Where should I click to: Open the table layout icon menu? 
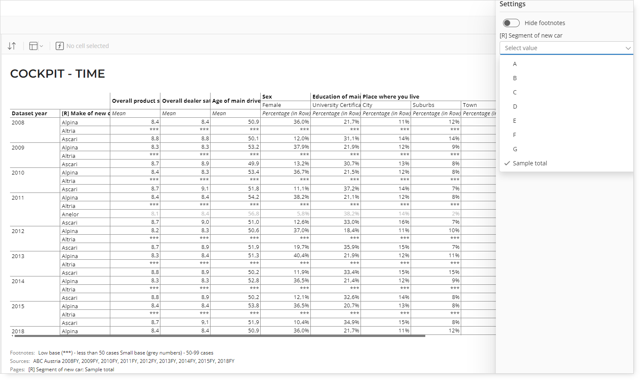[x=33, y=46]
